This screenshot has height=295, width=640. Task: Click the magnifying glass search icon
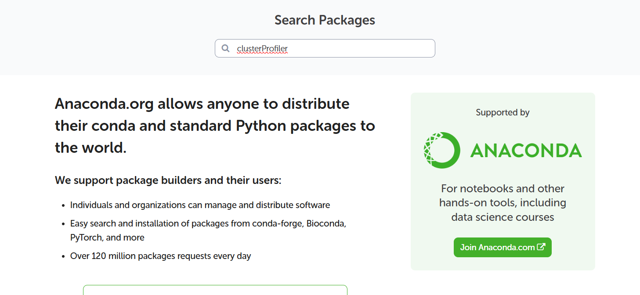225,48
